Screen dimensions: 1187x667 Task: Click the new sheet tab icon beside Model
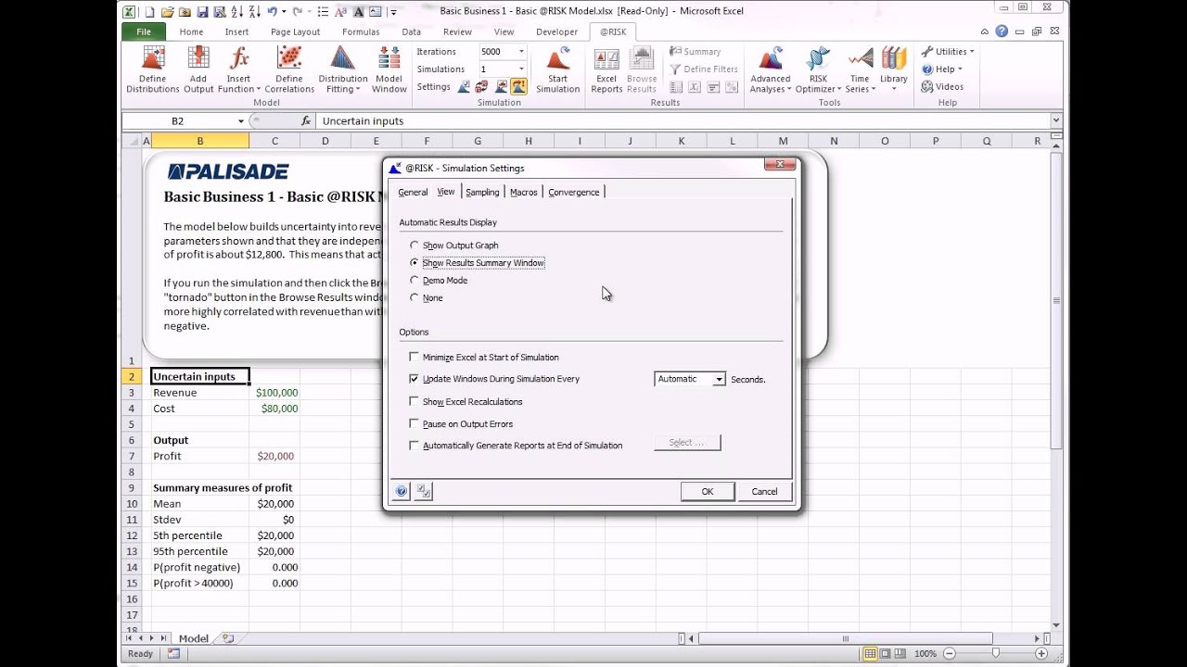pos(228,638)
